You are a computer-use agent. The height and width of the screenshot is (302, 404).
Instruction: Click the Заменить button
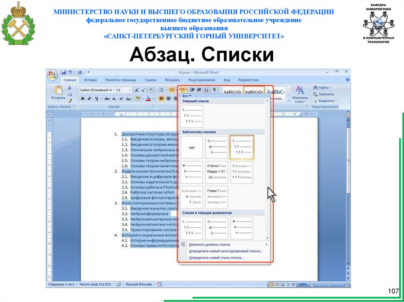pyautogui.click(x=324, y=94)
